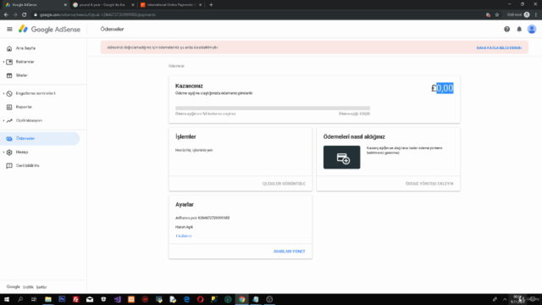Switch to the Google AdSense browser tab
542x305 pixels.
click(x=35, y=5)
